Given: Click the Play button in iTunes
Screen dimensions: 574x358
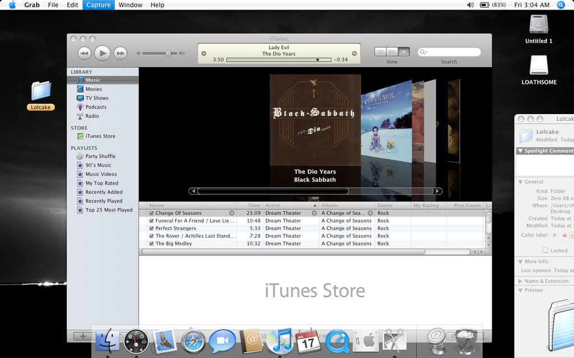Looking at the screenshot, I should click(x=103, y=53).
